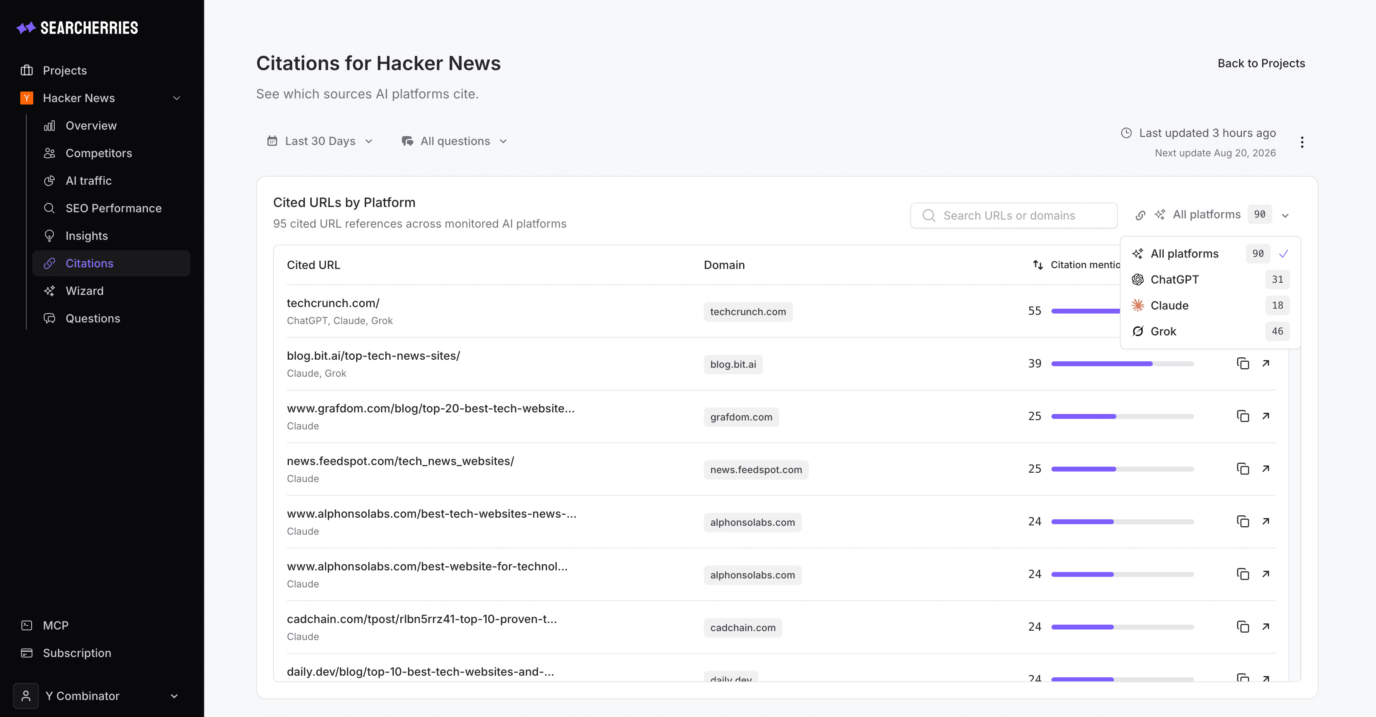This screenshot has height=717, width=1376.
Task: Open grafdom.com link externally
Action: click(x=1265, y=416)
